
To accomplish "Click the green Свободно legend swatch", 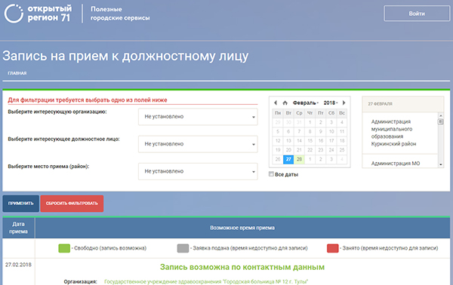I will tap(64, 248).
